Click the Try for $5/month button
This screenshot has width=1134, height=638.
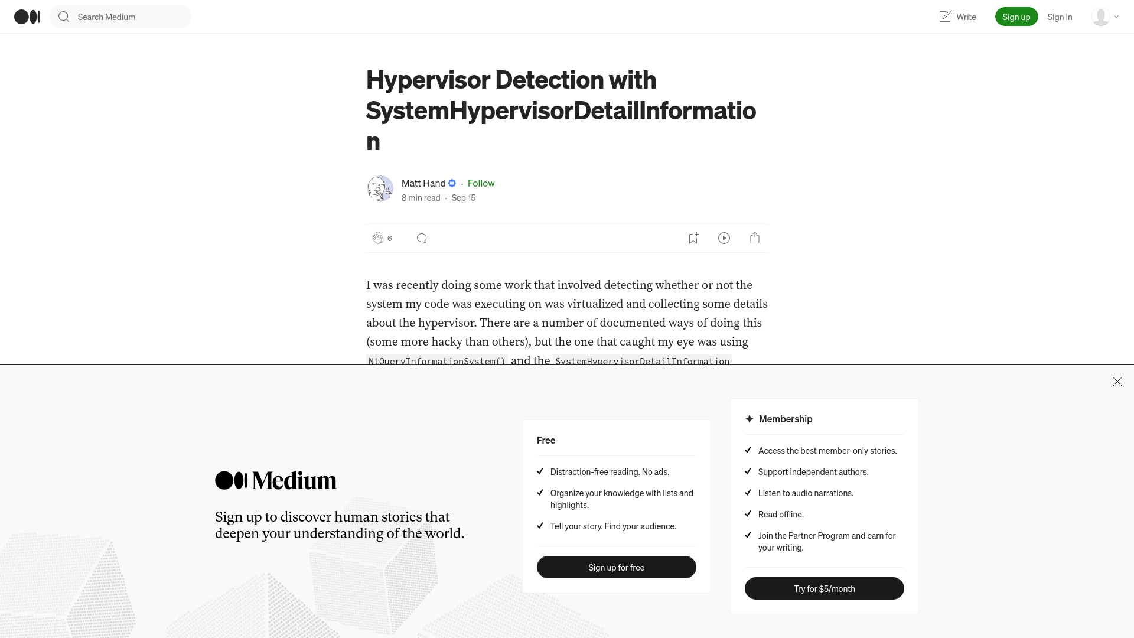[x=824, y=589]
